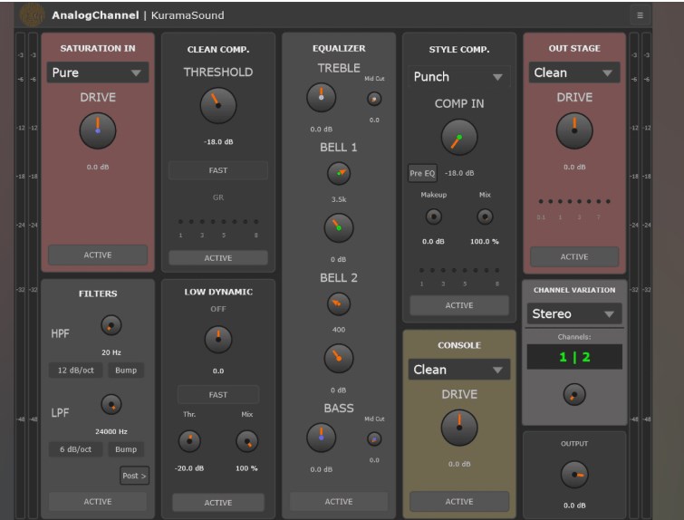This screenshot has height=520, width=684.
Task: Expand the Channel Variation Stereo dropdown
Action: tap(574, 313)
